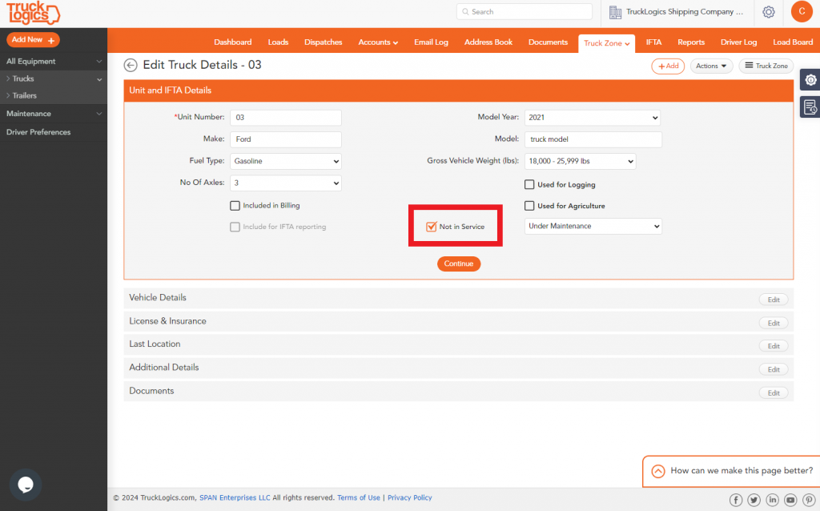Open the user avatar C menu
Screen dimensions: 820x511
(801, 11)
